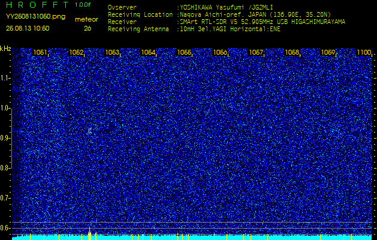Screen dimensions: 377x240
Task: Click the 'Receiving Antenna' label
Action: tap(138, 29)
